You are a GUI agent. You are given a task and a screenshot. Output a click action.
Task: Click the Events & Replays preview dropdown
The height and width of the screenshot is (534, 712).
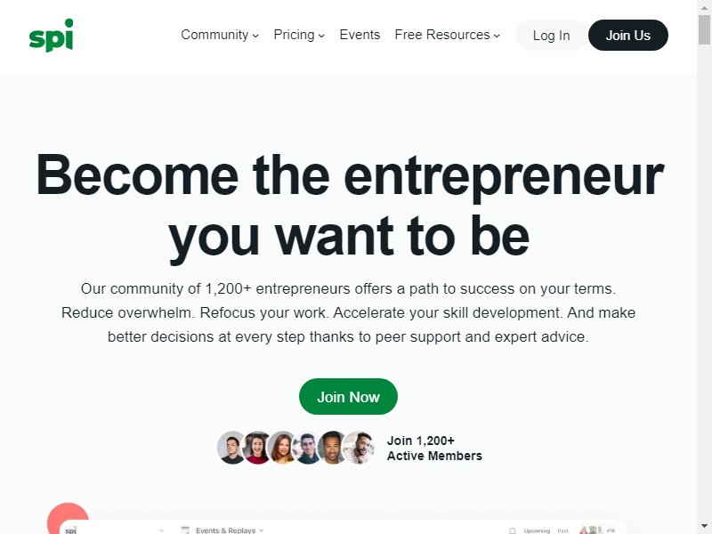[230, 530]
